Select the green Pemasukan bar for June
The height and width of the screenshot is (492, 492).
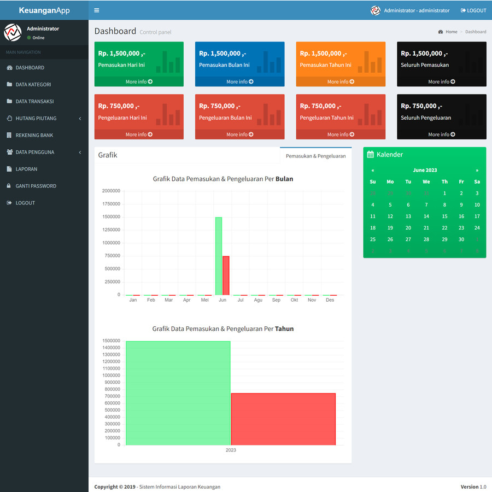218,254
